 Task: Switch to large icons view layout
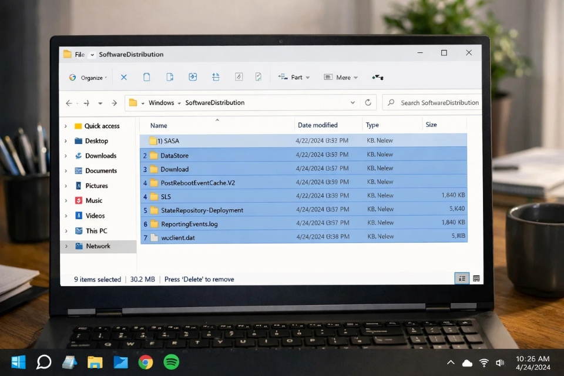click(x=476, y=277)
